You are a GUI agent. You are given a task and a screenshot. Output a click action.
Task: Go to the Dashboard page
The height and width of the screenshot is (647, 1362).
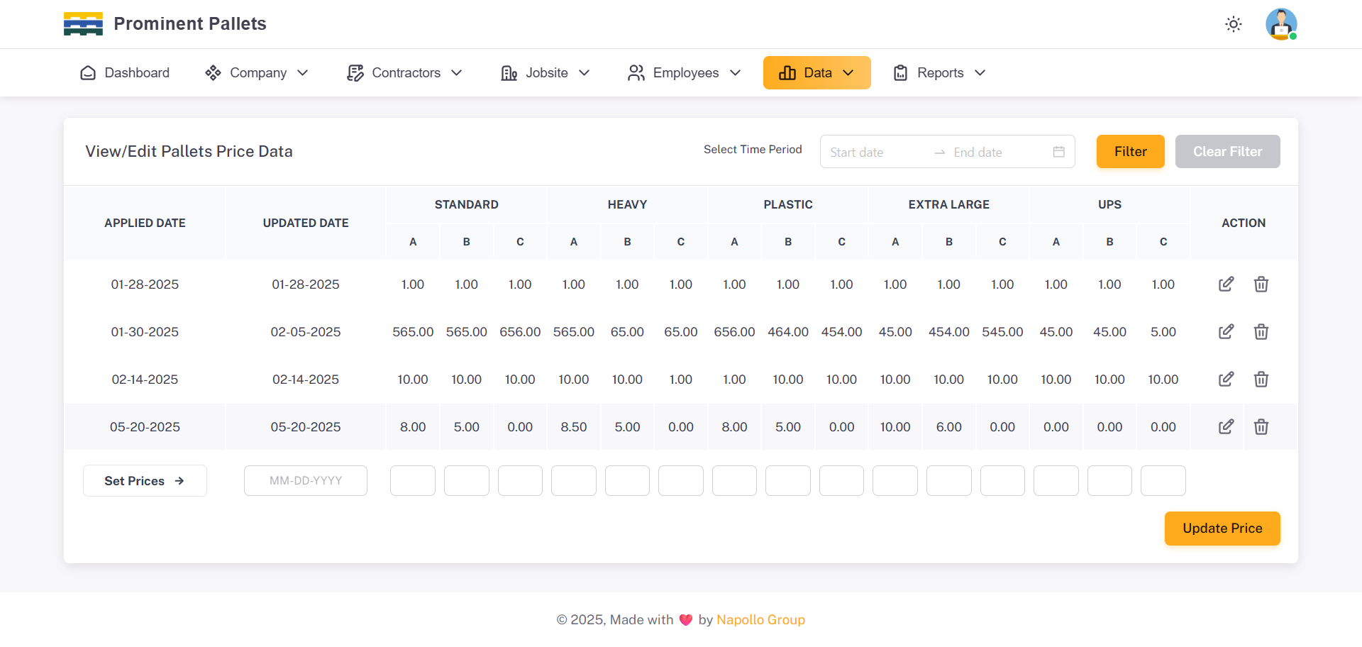coord(125,73)
